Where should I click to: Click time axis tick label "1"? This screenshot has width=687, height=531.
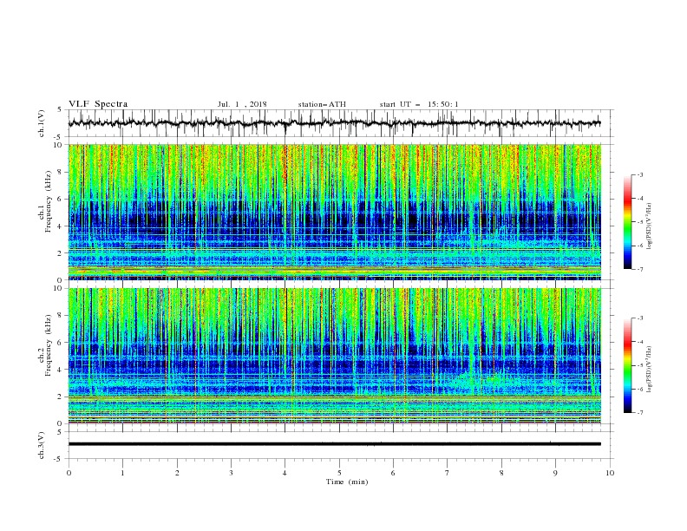(122, 473)
